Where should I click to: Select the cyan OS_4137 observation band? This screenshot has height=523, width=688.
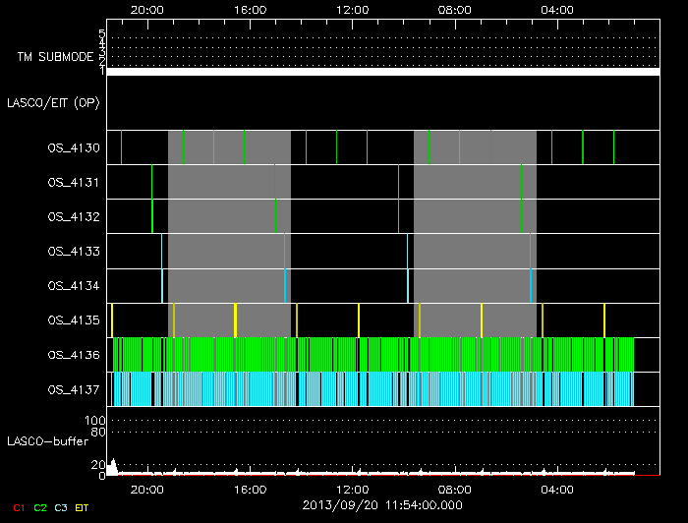click(373, 388)
